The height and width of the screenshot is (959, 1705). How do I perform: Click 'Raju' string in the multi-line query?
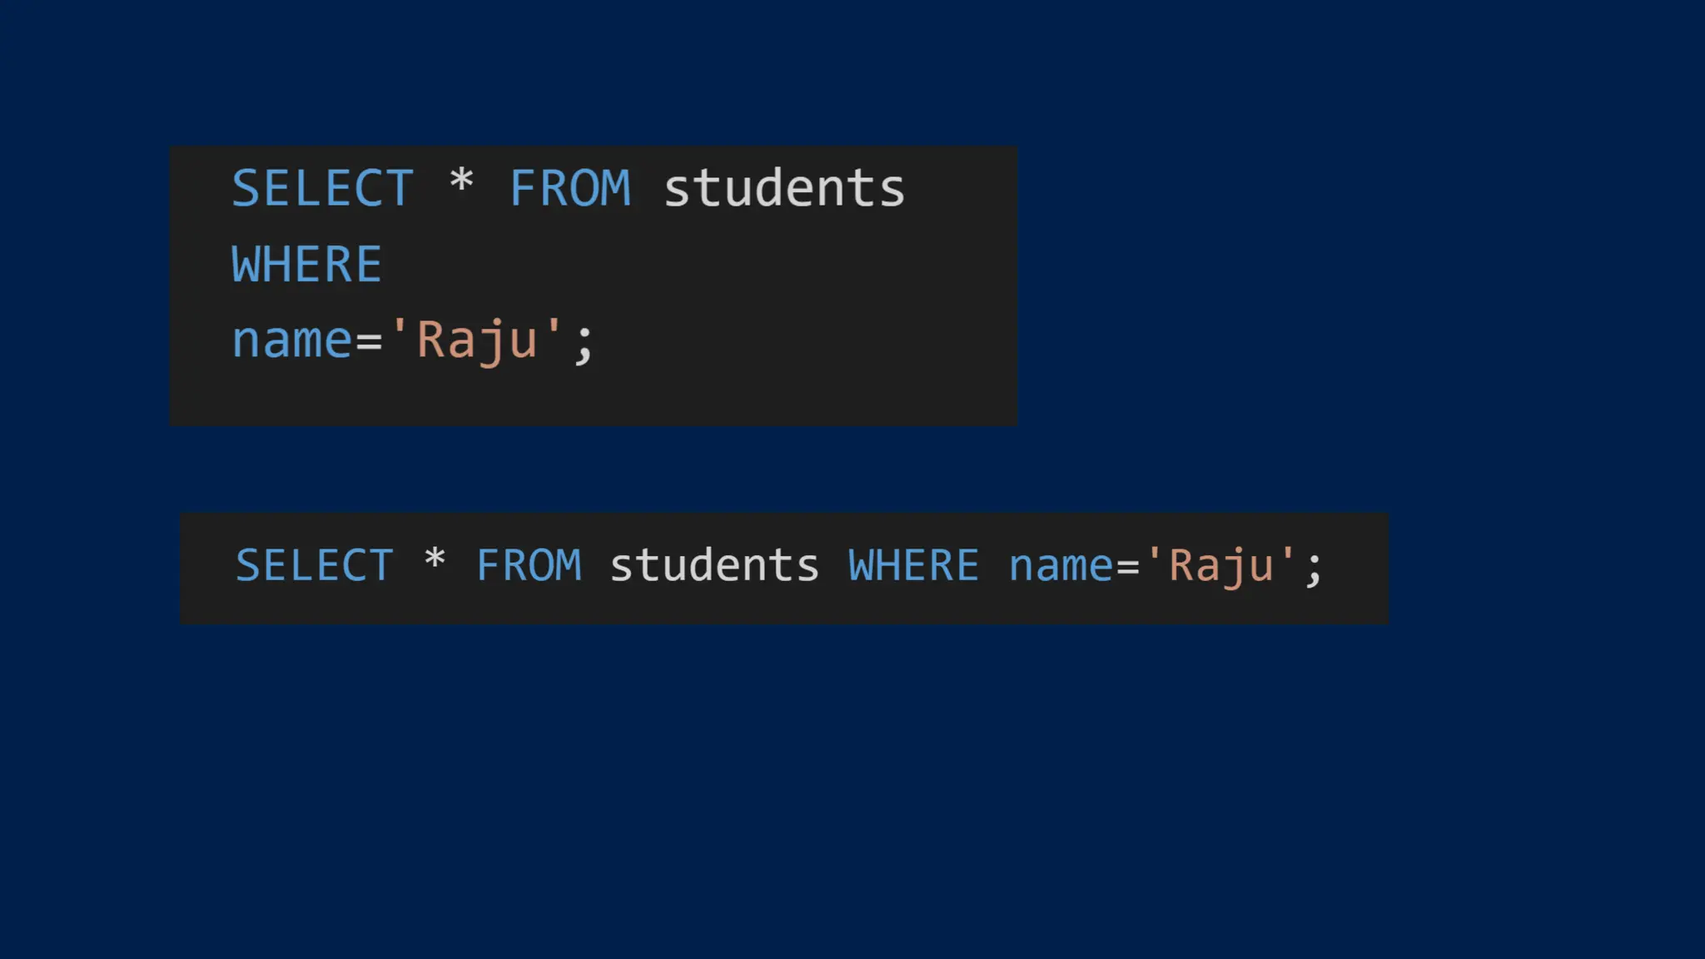click(477, 340)
